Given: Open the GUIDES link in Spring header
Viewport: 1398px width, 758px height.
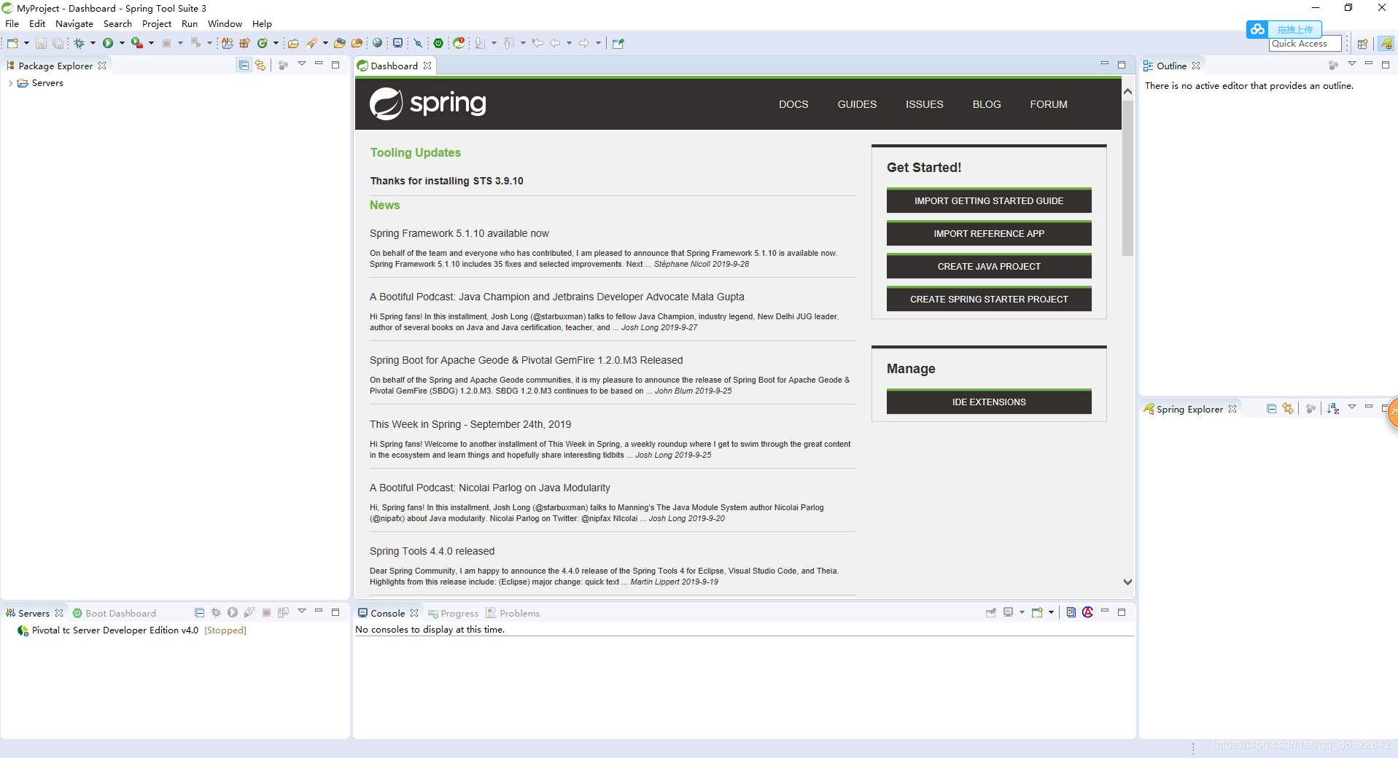Looking at the screenshot, I should coord(857,104).
